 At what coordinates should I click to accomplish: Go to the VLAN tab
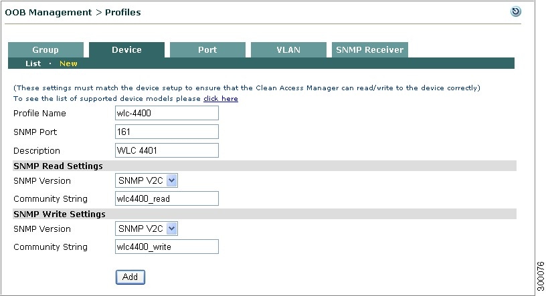pos(288,49)
